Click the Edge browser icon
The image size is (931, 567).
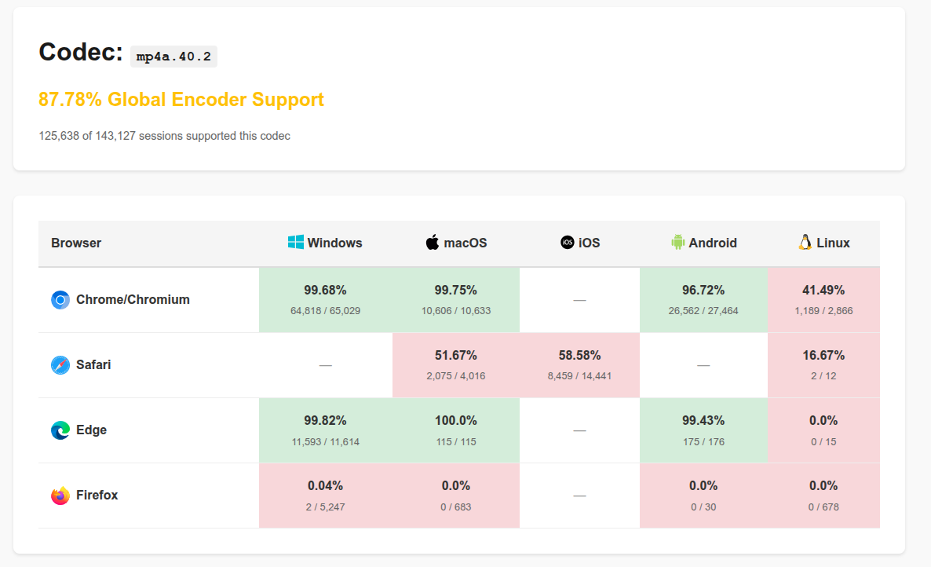click(60, 430)
